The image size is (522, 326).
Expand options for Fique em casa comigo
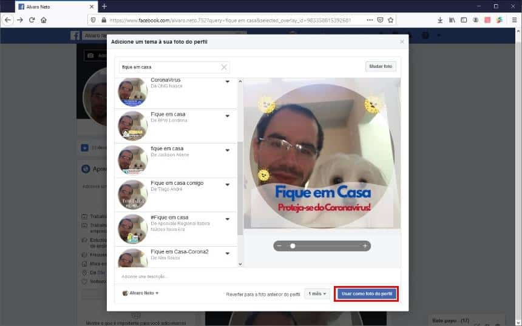[228, 184]
